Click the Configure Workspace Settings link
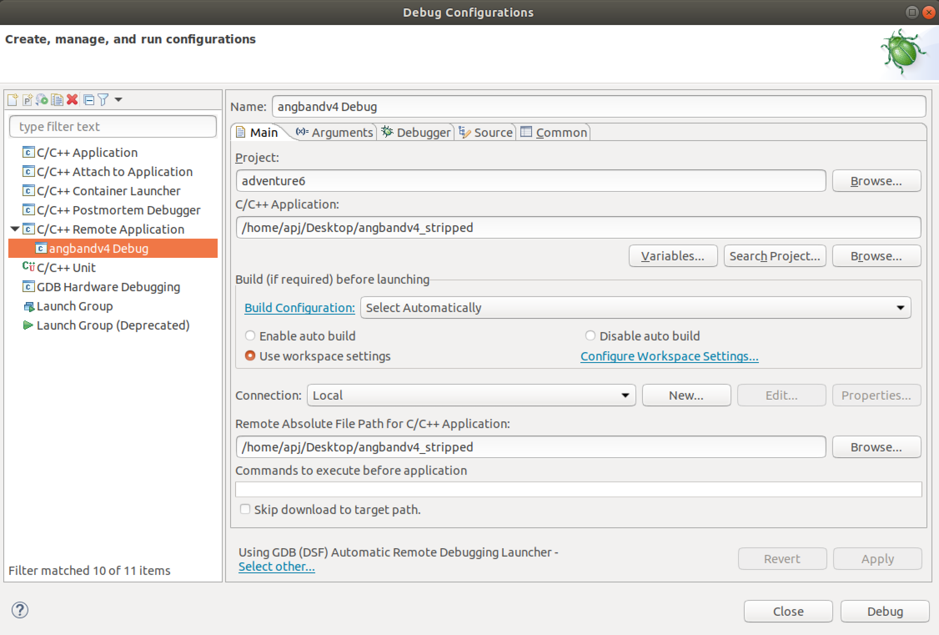939x635 pixels. click(669, 356)
